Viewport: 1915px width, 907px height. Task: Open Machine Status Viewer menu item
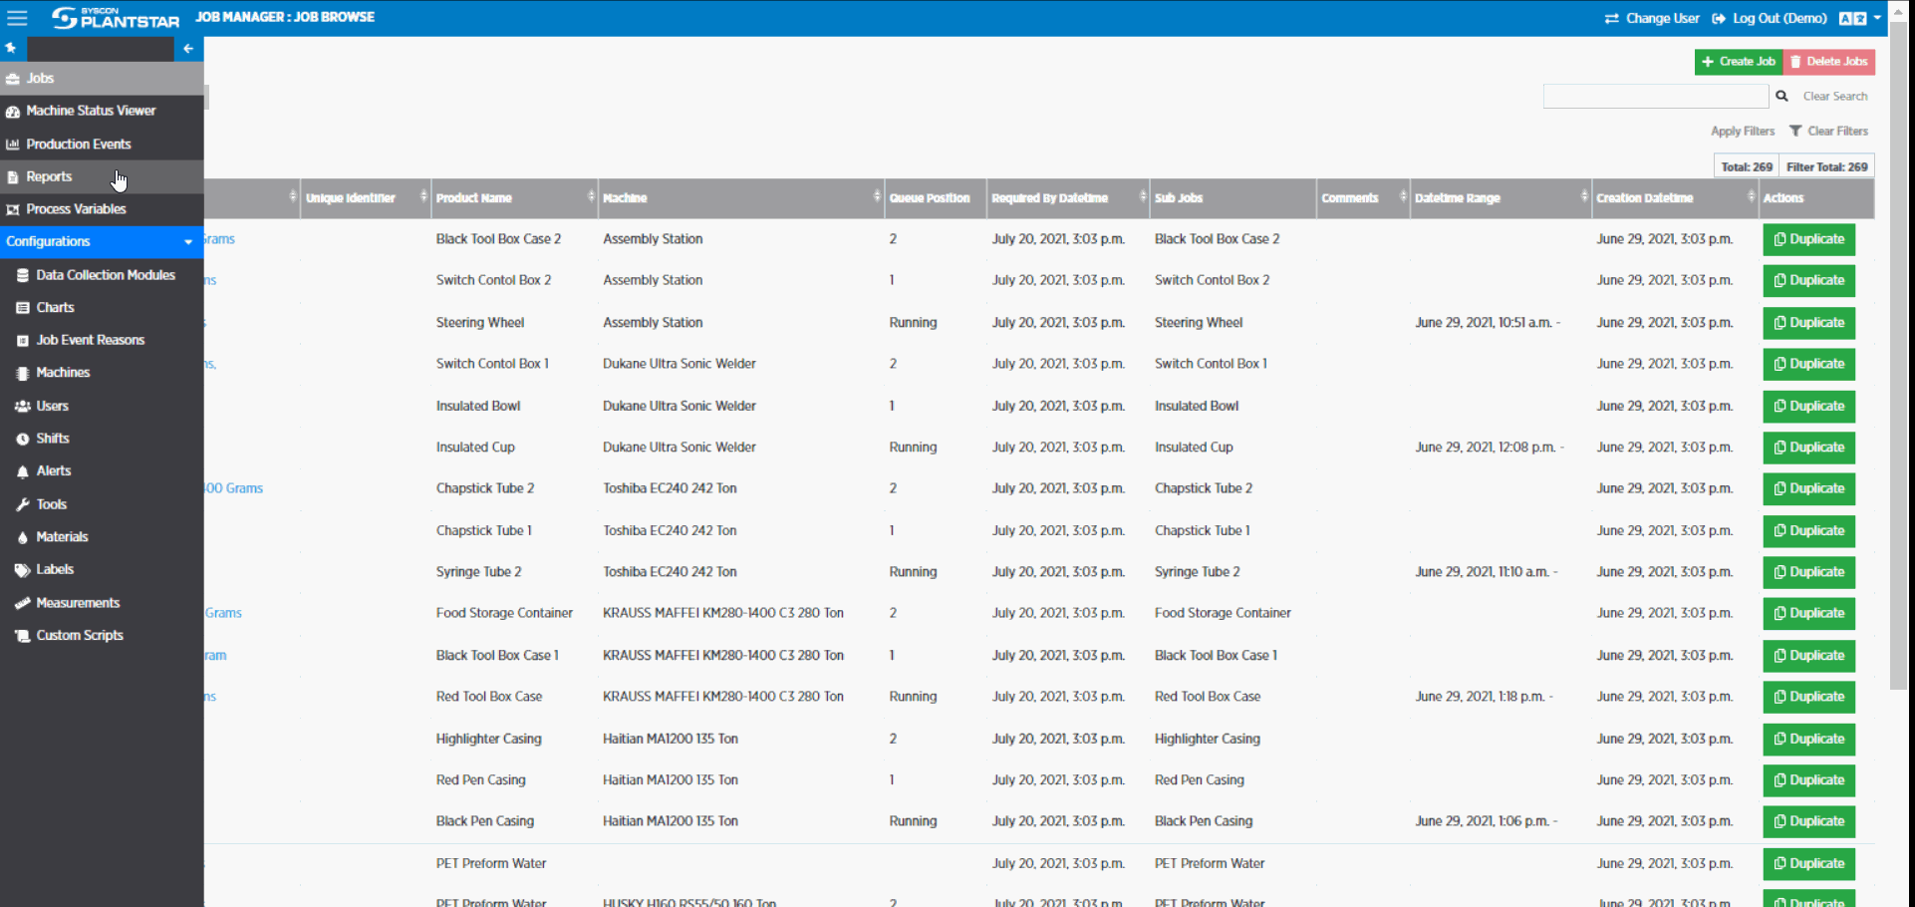(x=102, y=111)
